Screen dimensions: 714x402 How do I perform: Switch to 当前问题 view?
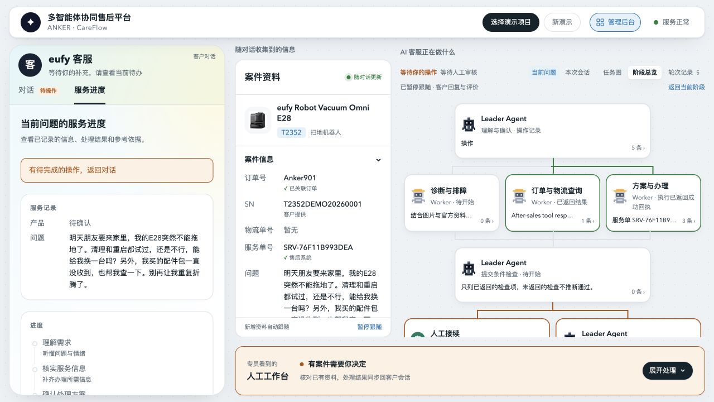[544, 73]
